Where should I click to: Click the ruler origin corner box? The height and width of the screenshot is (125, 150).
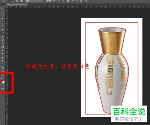pyautogui.click(x=7, y=7)
